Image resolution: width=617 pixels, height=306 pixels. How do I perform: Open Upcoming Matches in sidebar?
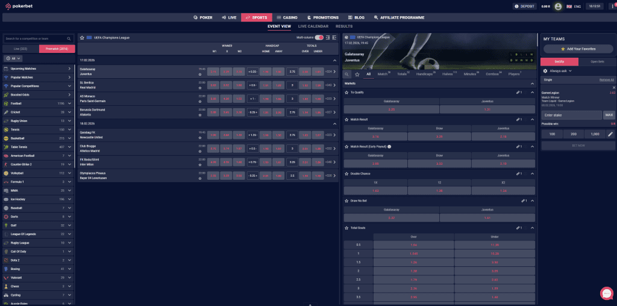tap(39, 69)
